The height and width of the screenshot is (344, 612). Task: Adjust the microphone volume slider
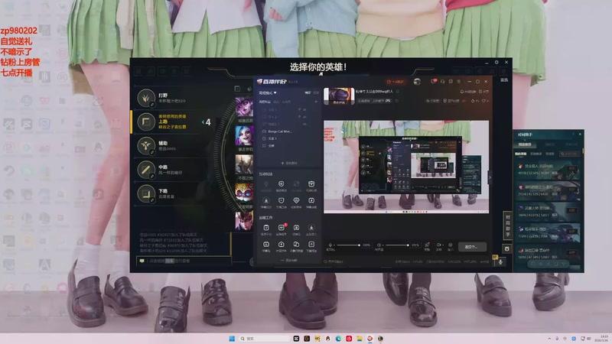(348, 245)
